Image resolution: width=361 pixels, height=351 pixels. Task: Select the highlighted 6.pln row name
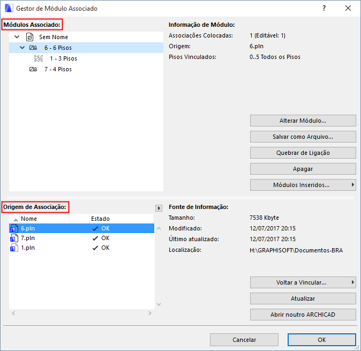pos(28,228)
